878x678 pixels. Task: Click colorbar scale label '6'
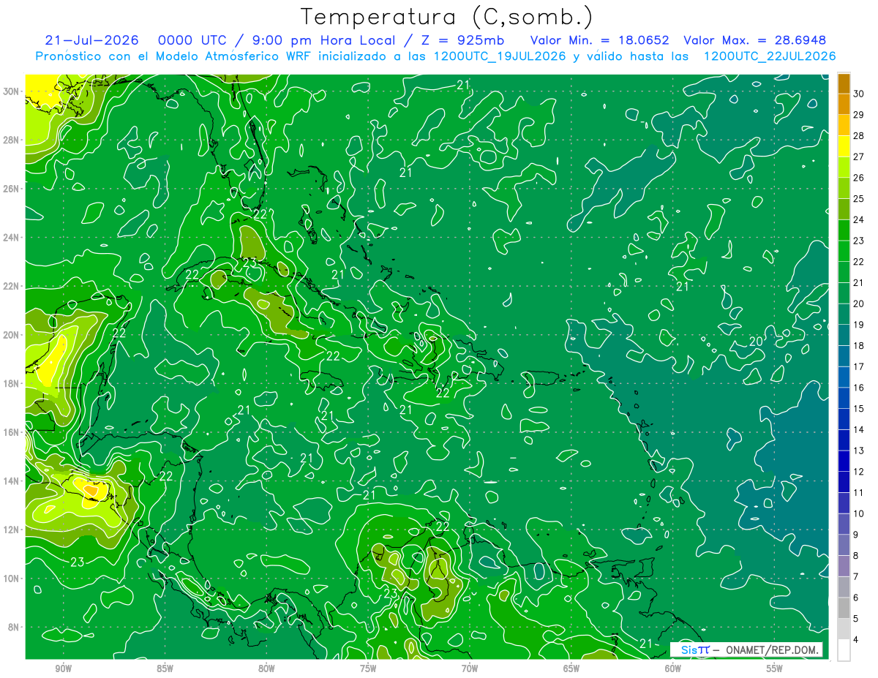pos(856,598)
